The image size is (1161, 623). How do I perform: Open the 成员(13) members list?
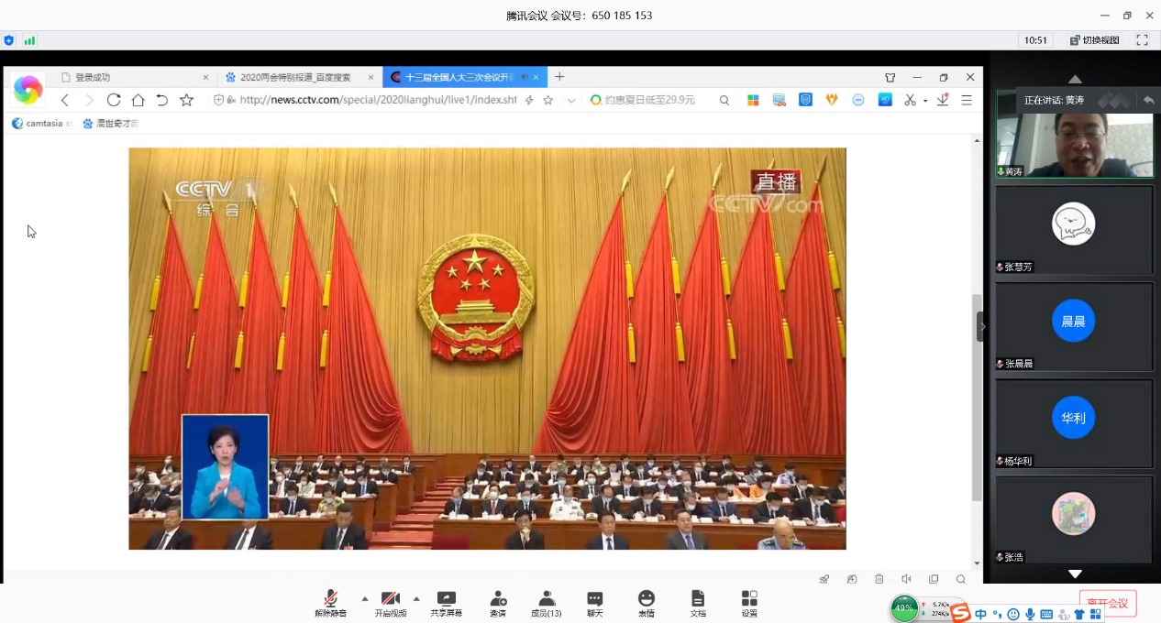click(x=547, y=603)
